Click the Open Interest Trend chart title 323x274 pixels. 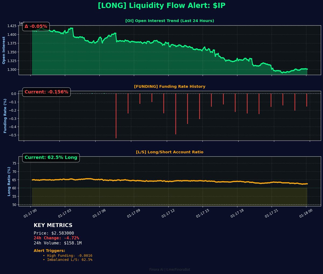click(170, 21)
